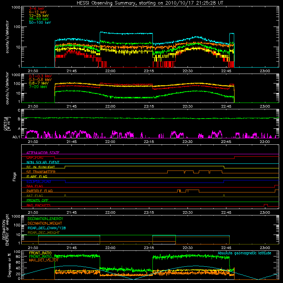The image size is (283, 283).
Task: Click the ATTENUATOR_STATE flag label
Action: coord(43,153)
